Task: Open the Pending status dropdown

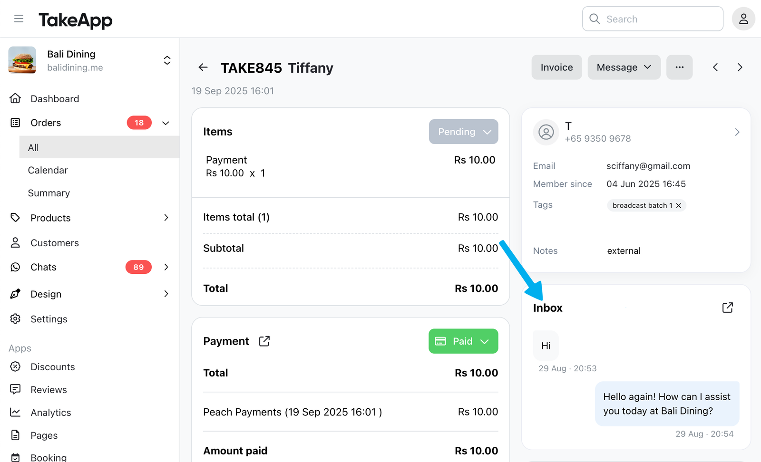Action: point(463,132)
